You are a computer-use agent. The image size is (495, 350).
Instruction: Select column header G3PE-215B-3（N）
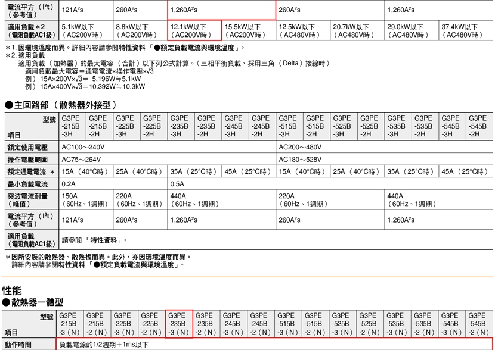[x=70, y=324]
